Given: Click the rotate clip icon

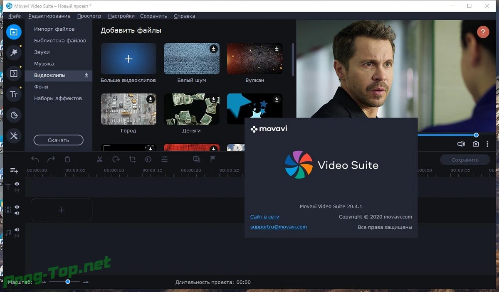Looking at the screenshot, I should pos(116,159).
